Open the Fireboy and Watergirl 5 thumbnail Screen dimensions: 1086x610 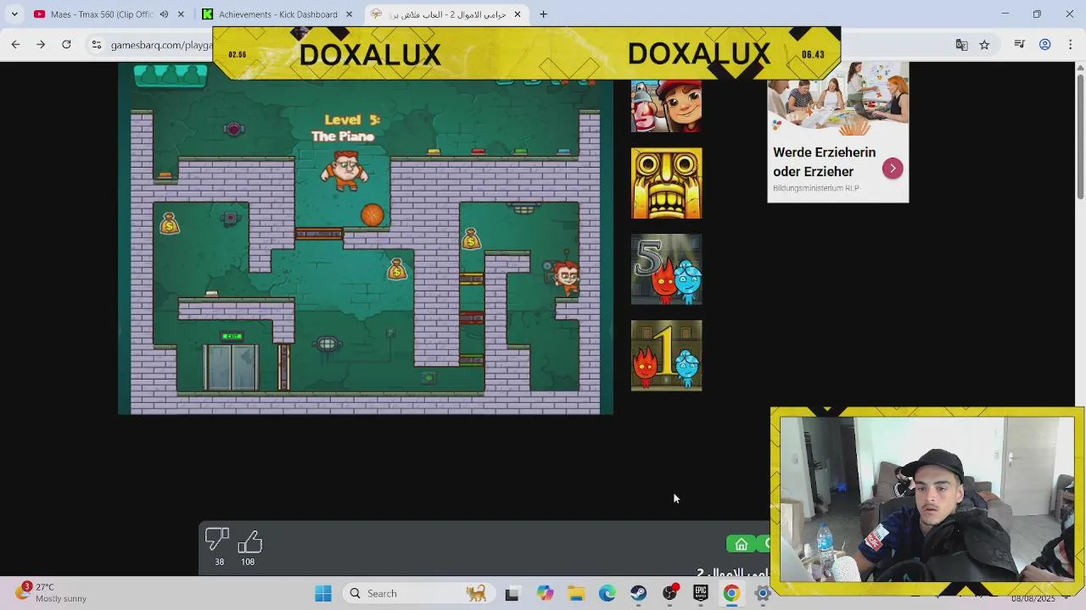(x=666, y=269)
